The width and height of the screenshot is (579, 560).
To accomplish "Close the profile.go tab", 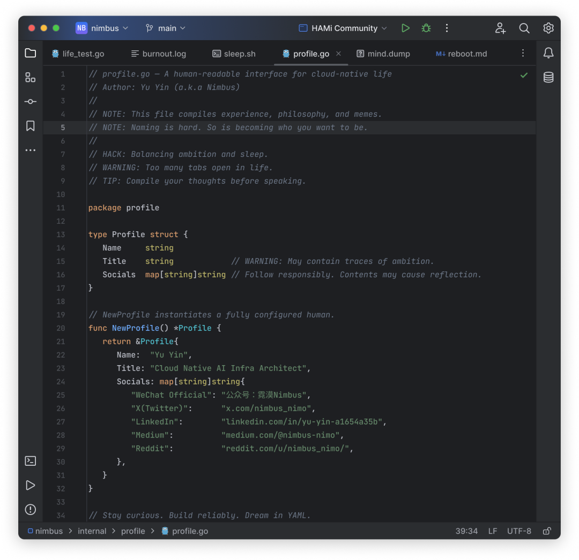I will tap(338, 54).
